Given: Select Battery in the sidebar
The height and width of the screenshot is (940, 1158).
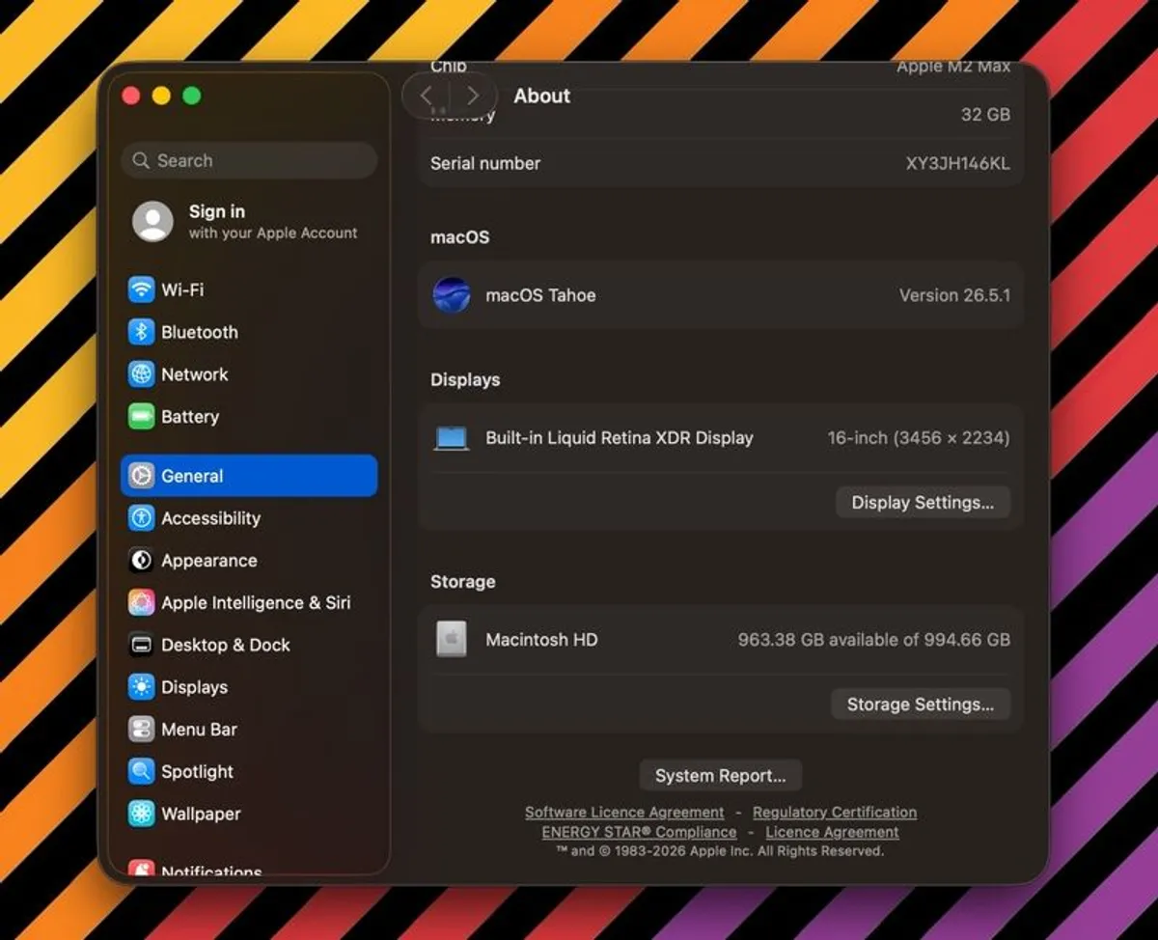Looking at the screenshot, I should 249,417.
